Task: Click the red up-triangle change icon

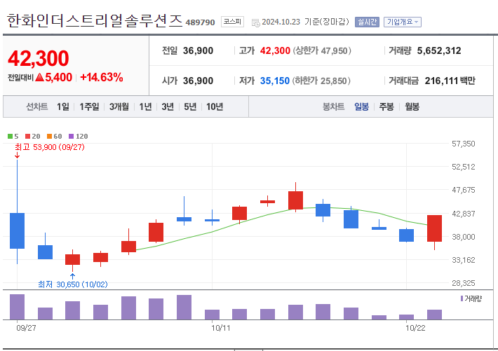Action: (40, 77)
